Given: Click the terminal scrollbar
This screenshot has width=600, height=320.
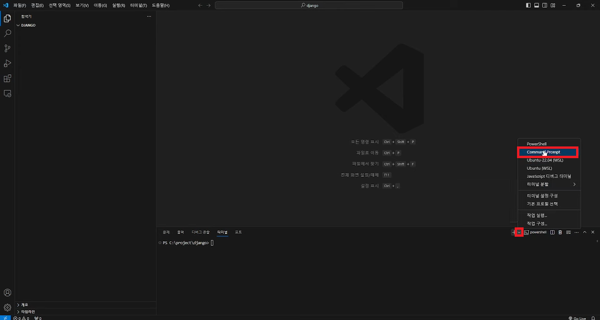Looking at the screenshot, I should (x=598, y=241).
